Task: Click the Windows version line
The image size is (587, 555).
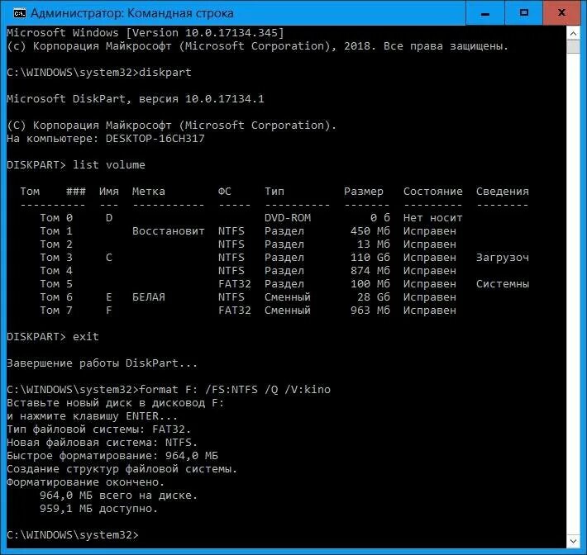Action: point(146,33)
